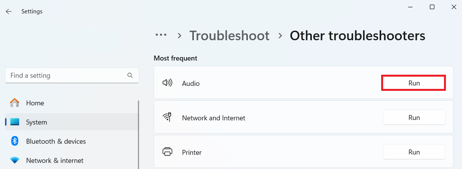Viewport: 462px width, 169px height.
Task: Select Network & internet in the sidebar
Action: [x=55, y=161]
